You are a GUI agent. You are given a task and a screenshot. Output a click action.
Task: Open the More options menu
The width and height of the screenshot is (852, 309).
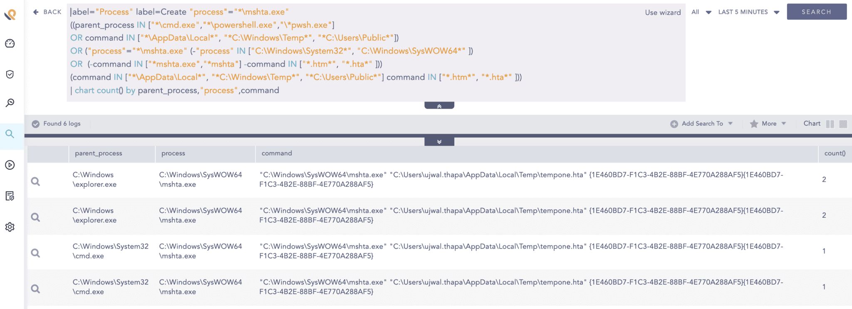point(768,124)
